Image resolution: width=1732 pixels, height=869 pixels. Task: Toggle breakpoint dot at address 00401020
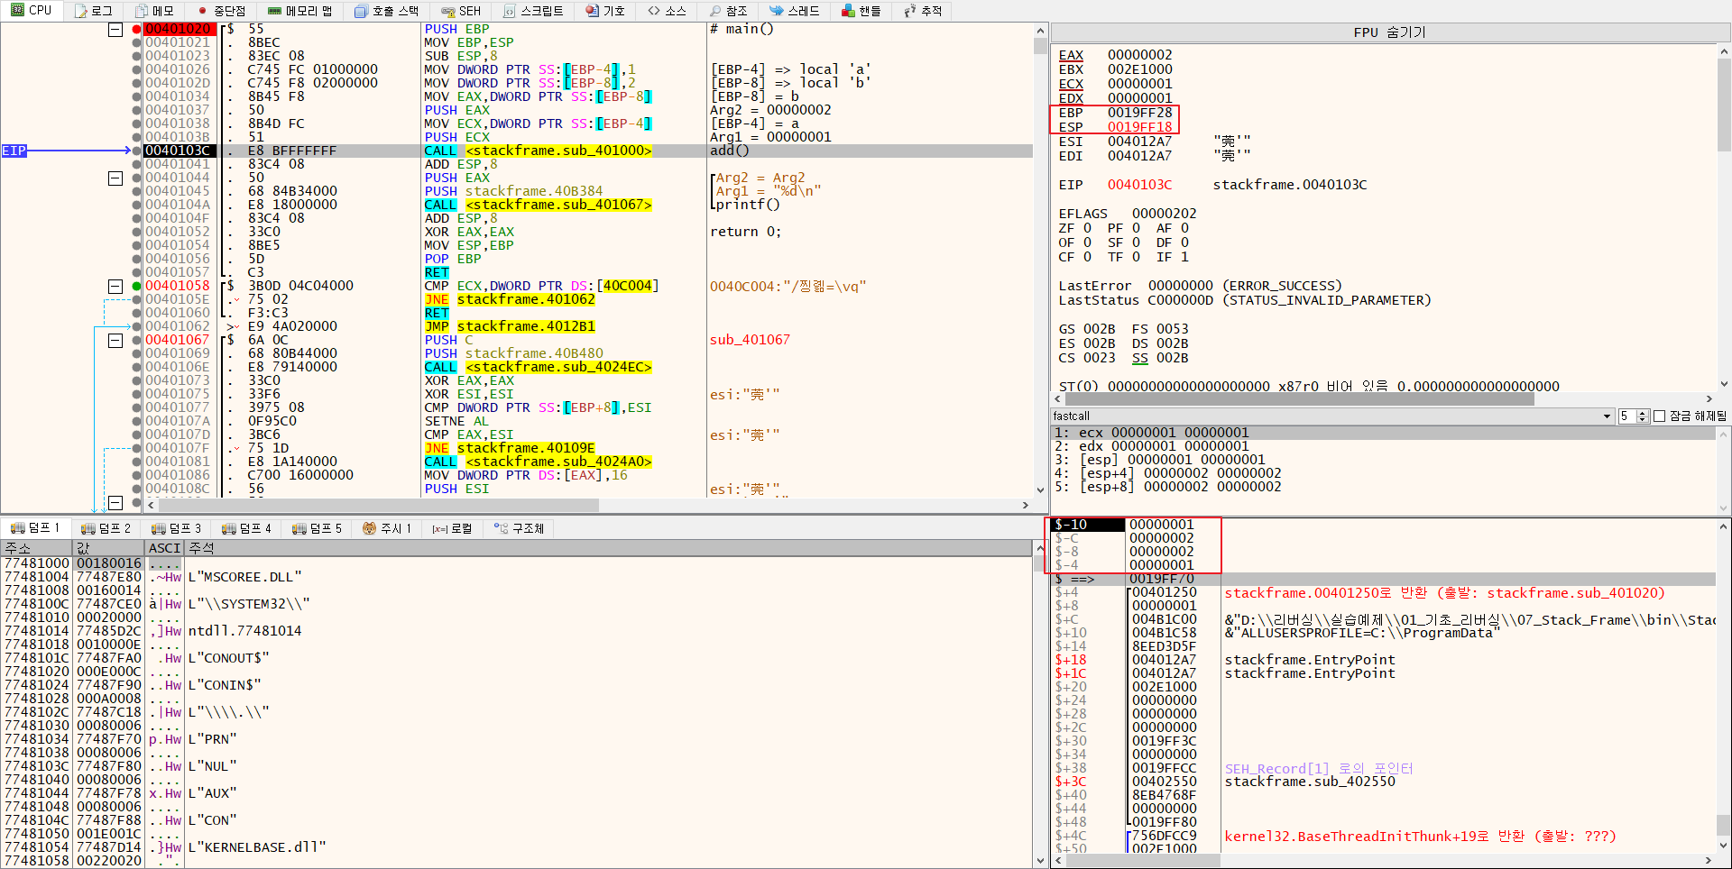[136, 29]
